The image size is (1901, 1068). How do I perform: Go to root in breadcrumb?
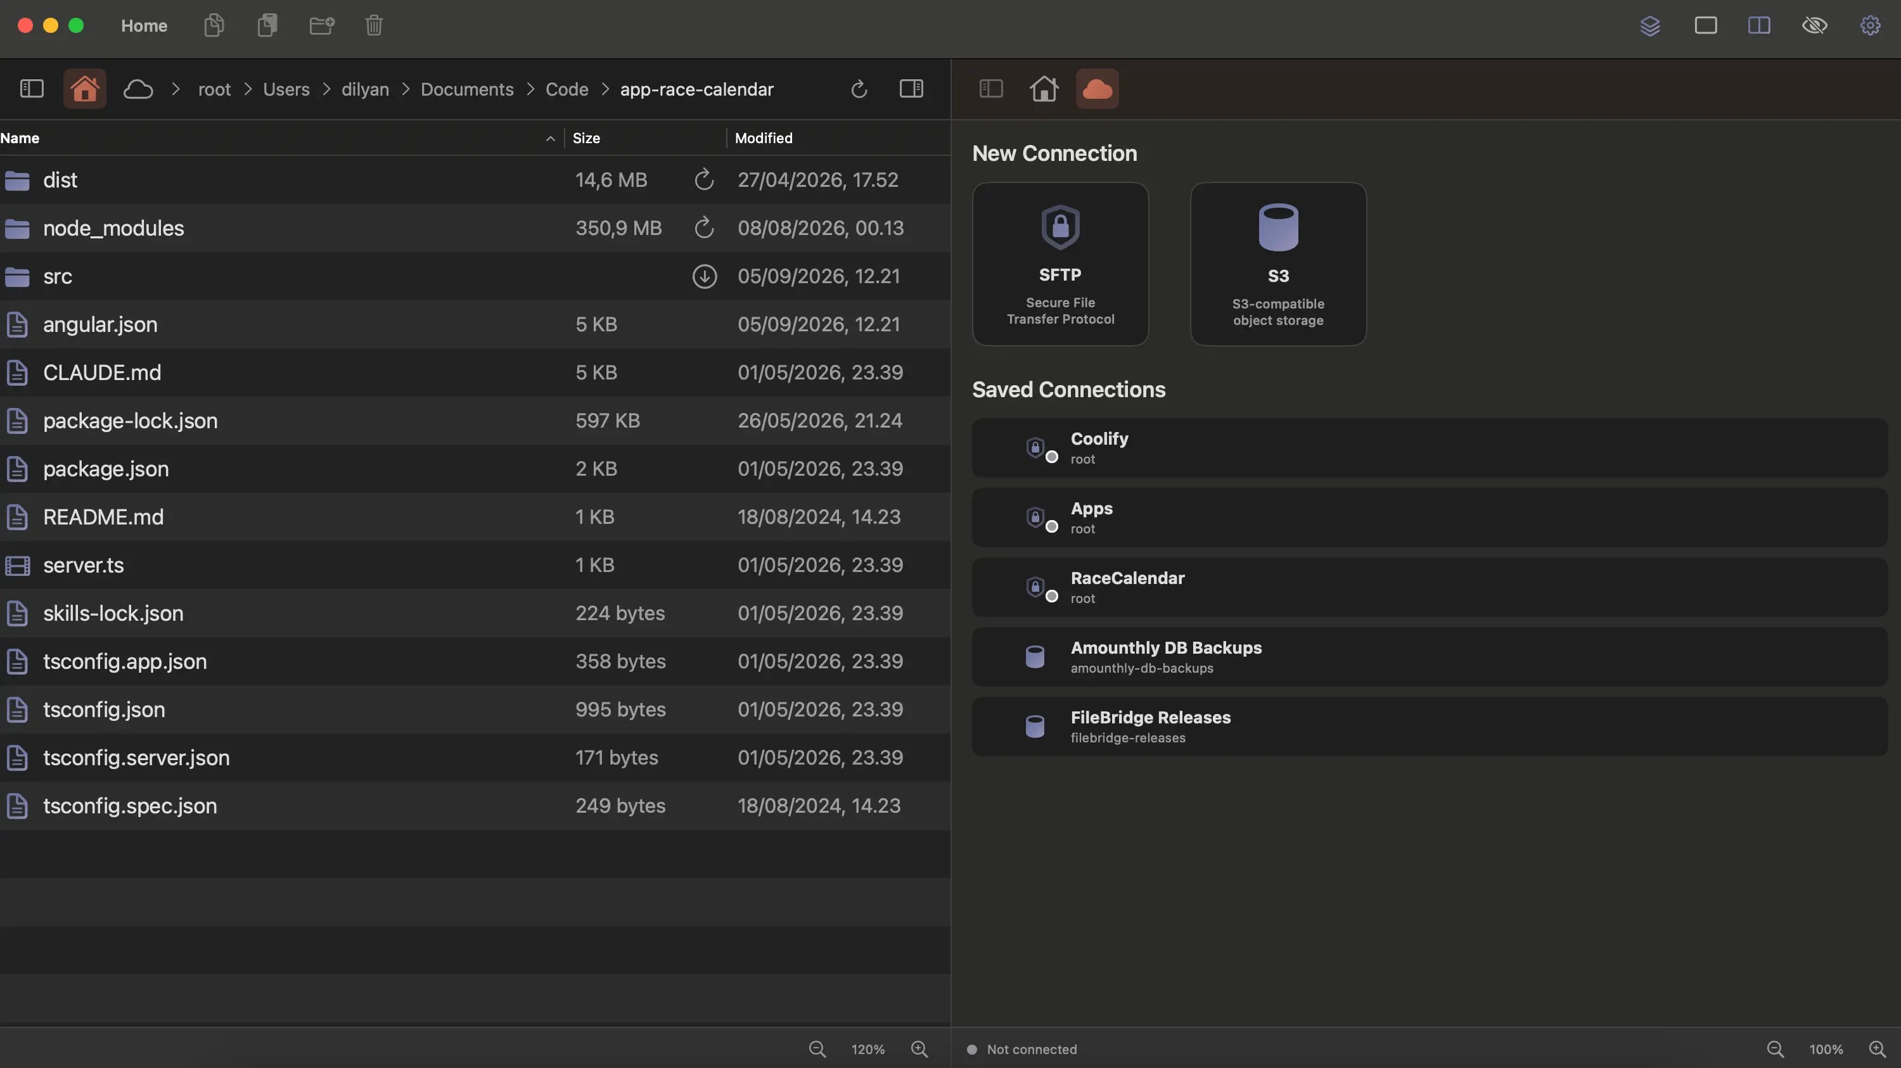(x=215, y=89)
